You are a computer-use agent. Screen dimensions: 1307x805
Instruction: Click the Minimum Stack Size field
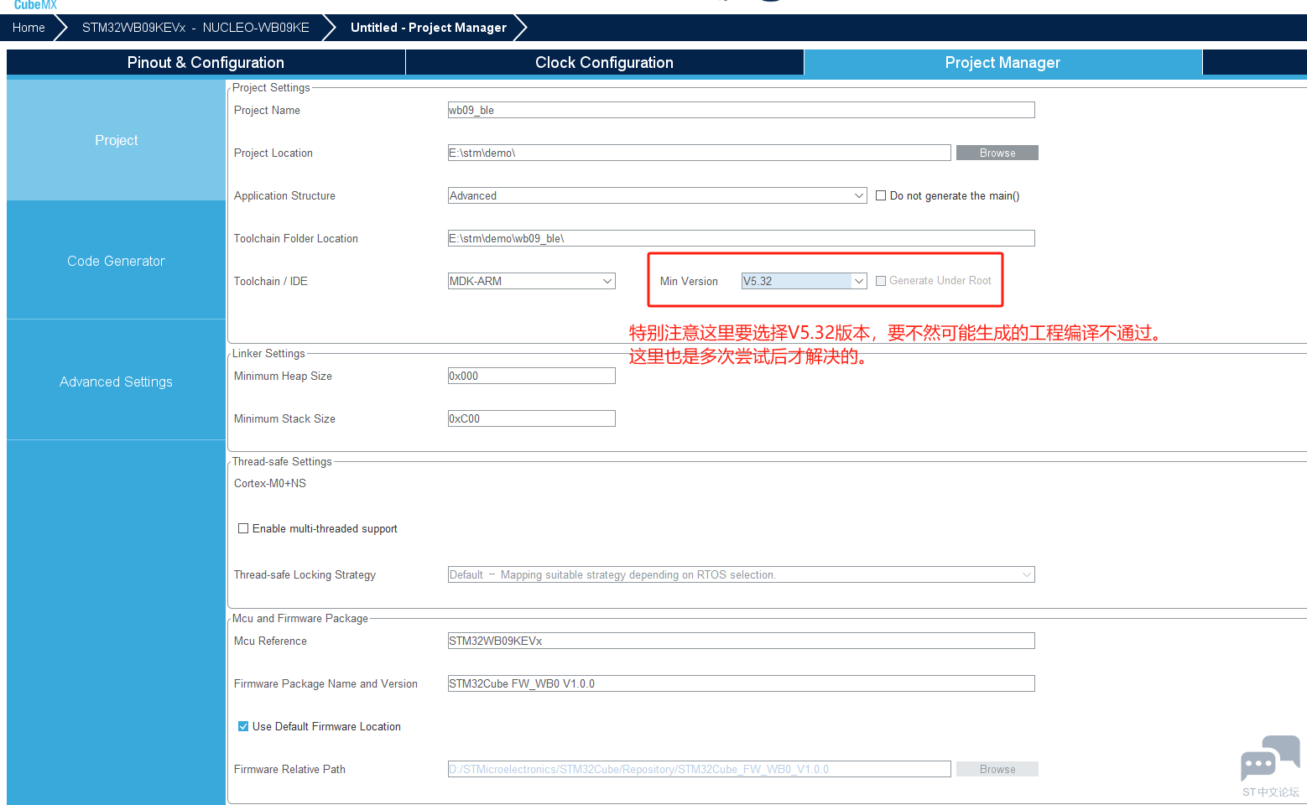pyautogui.click(x=531, y=418)
